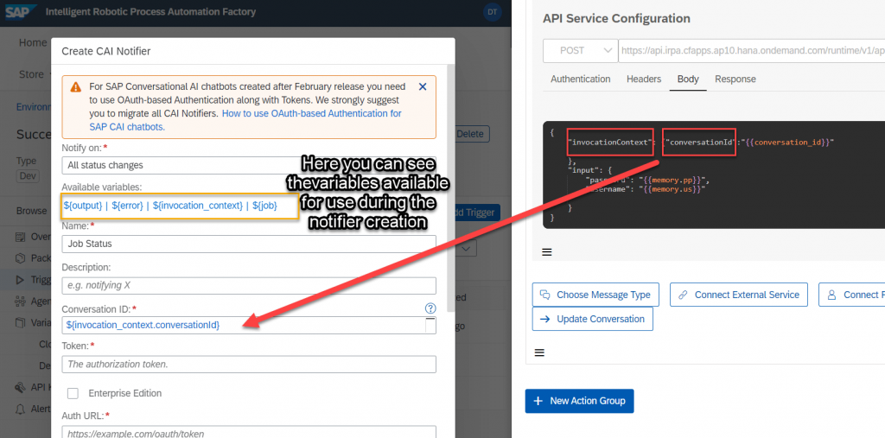This screenshot has height=438, width=885.
Task: Click the Choose Message Type icon
Action: (545, 295)
